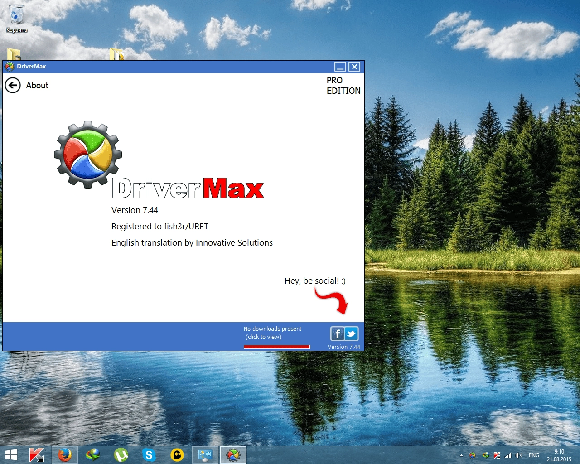Open the clock showing 9:10 21.08.2015
The image size is (580, 464).
click(559, 455)
